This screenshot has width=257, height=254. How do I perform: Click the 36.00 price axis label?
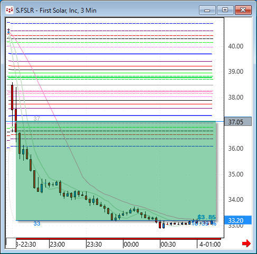[x=236, y=149]
